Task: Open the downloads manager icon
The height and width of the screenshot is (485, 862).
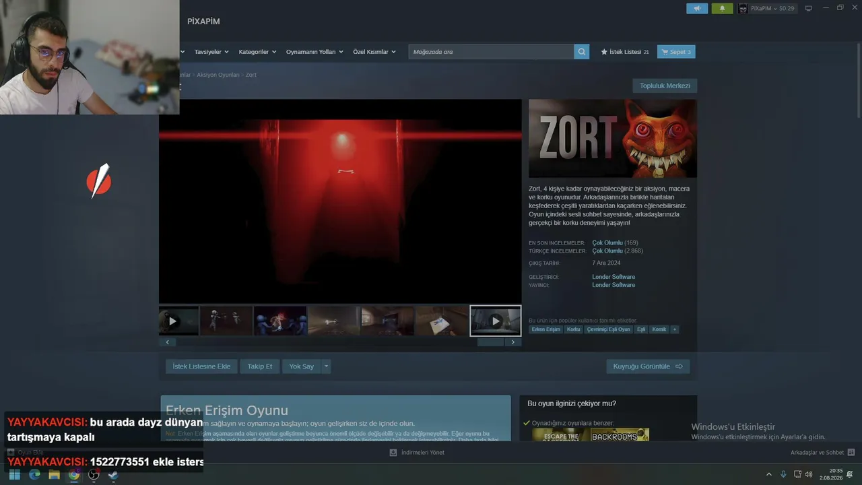Action: (393, 453)
